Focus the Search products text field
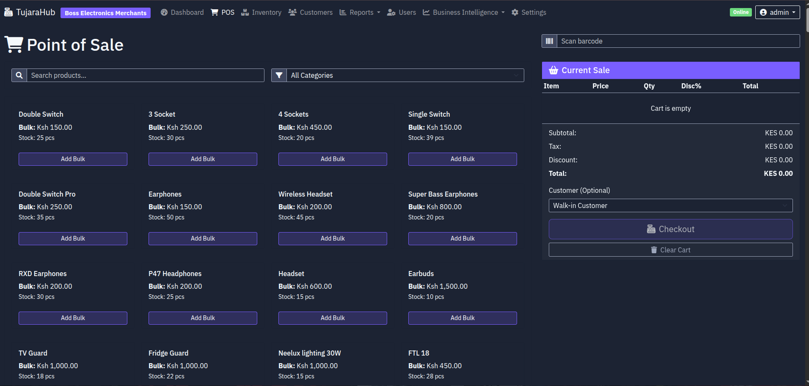This screenshot has width=809, height=386. coord(145,75)
